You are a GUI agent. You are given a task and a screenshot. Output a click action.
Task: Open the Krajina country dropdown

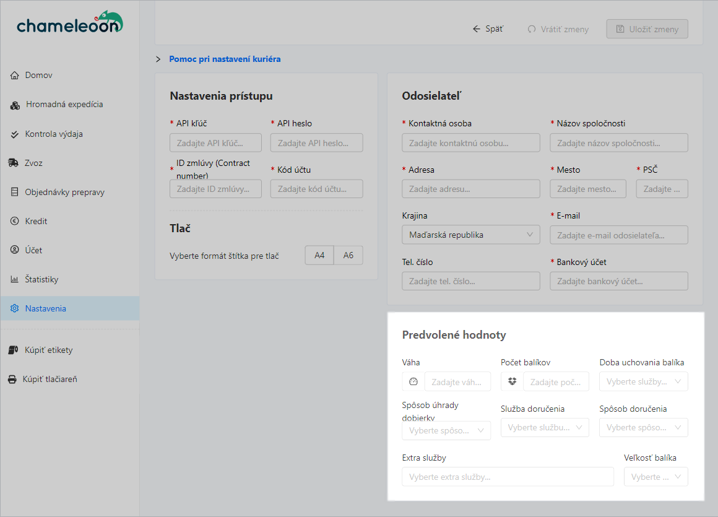470,235
